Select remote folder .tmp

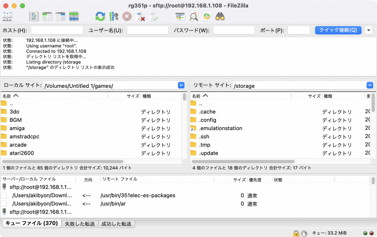[x=280, y=145]
